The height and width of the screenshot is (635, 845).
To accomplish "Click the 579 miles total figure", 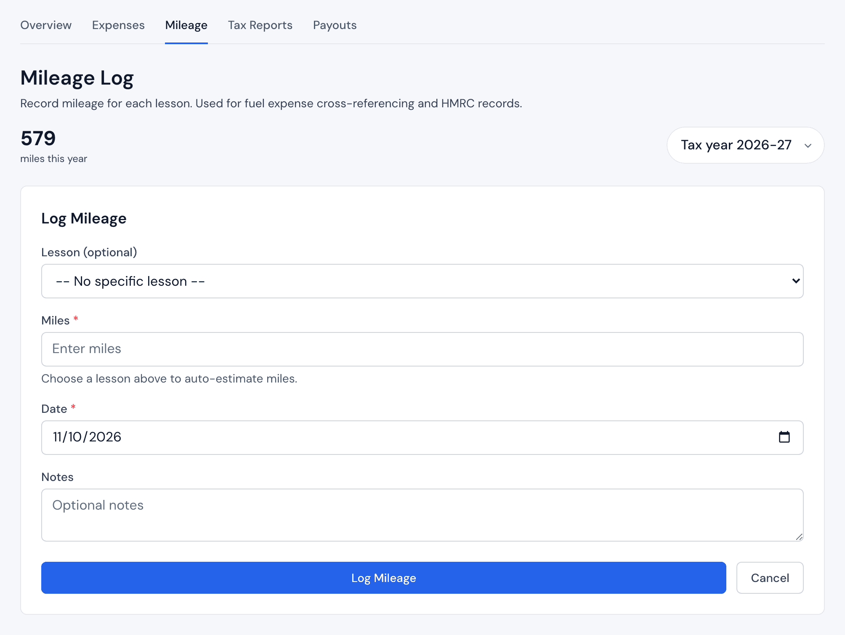I will click(x=38, y=138).
